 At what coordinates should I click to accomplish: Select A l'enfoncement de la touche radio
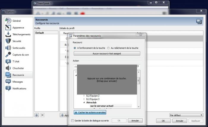(75, 48)
